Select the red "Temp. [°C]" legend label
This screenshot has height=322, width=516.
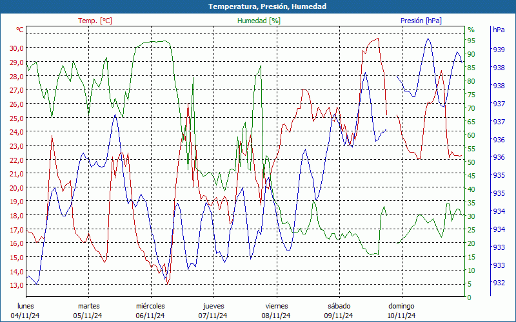click(95, 21)
